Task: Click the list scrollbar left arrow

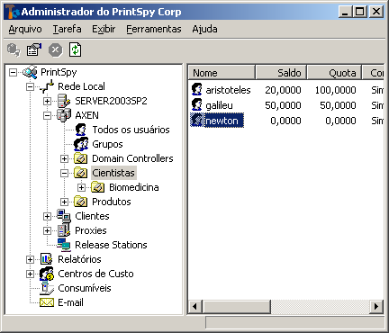Action: click(195, 307)
